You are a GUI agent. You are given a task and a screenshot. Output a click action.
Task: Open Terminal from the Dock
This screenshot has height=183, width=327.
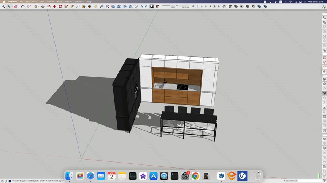coord(175,176)
